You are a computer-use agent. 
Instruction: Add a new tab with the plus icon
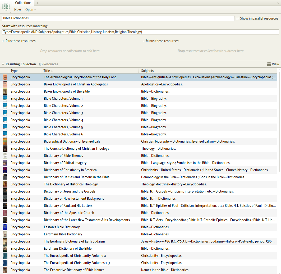[x=37, y=3]
